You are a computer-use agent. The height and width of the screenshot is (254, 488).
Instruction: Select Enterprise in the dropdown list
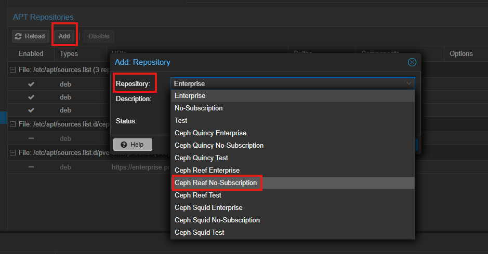click(x=293, y=95)
